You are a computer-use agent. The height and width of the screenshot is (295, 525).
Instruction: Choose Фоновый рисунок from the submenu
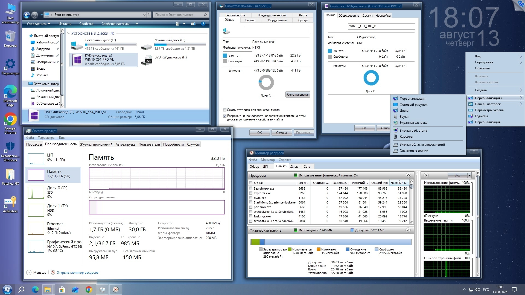[x=413, y=105]
